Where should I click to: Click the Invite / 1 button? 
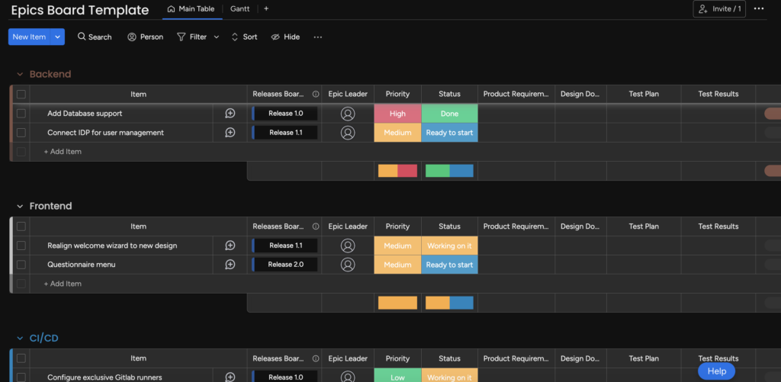(719, 9)
